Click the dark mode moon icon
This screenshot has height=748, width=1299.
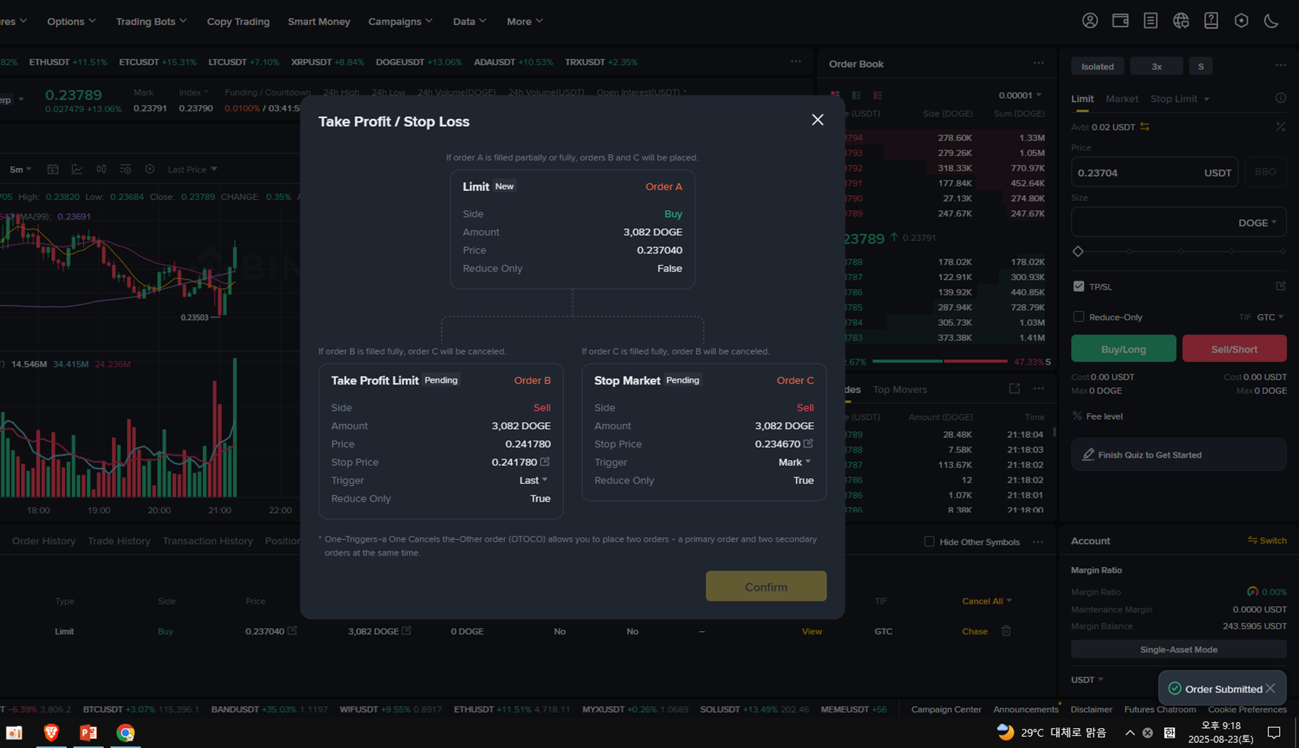[1271, 21]
